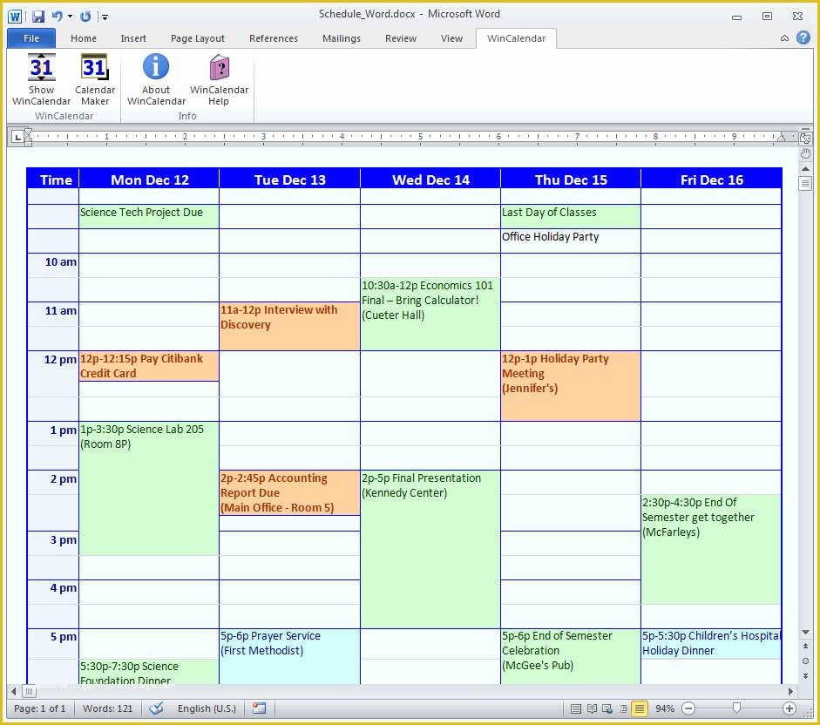Click the zoom slider handle
Screen dimensions: 820x725
click(x=737, y=708)
